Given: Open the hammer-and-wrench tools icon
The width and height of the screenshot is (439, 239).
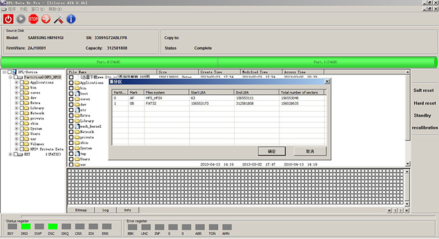Looking at the screenshot, I should pos(59,19).
